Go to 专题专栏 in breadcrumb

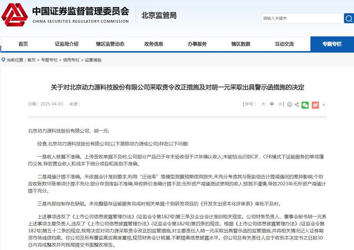pyautogui.click(x=49, y=60)
